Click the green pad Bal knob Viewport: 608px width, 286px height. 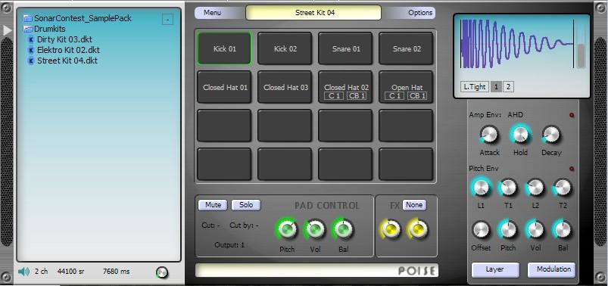343,230
